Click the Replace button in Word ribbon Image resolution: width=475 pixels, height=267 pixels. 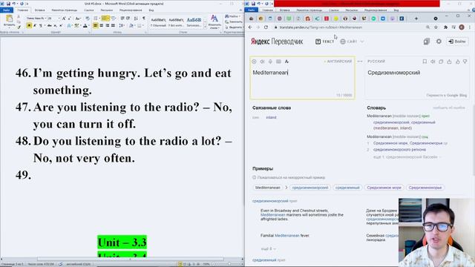(234, 22)
